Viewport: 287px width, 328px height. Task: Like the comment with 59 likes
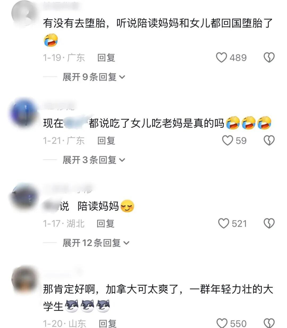[x=227, y=140]
